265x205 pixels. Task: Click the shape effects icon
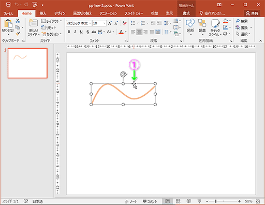[x=225, y=34]
